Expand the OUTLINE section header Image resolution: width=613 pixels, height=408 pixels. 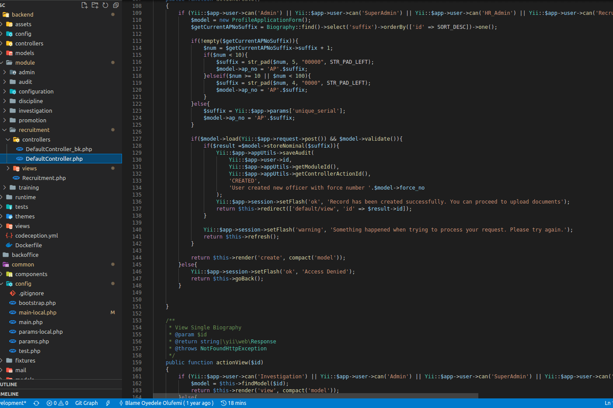[x=61, y=384]
